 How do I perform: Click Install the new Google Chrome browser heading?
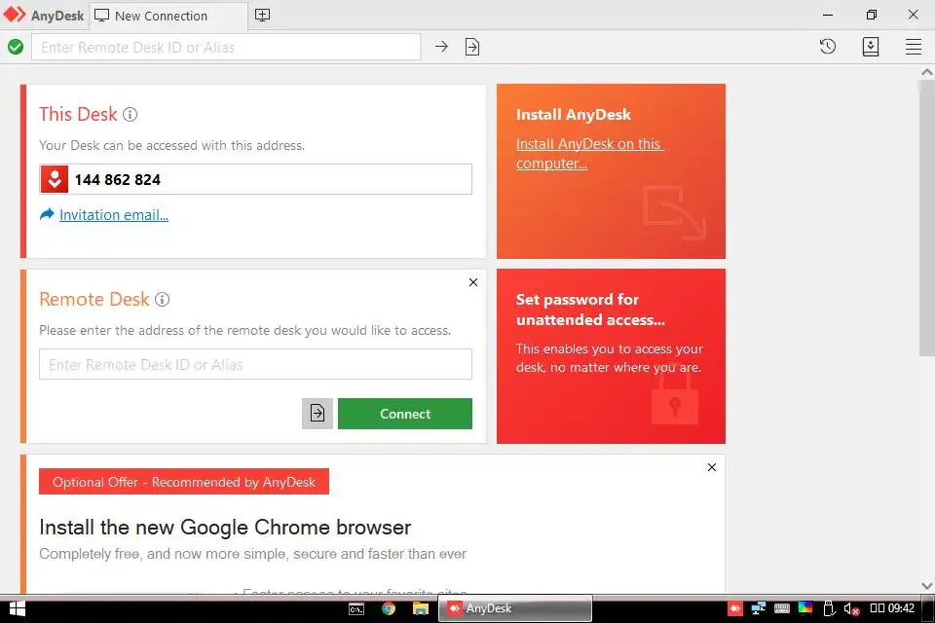(225, 528)
